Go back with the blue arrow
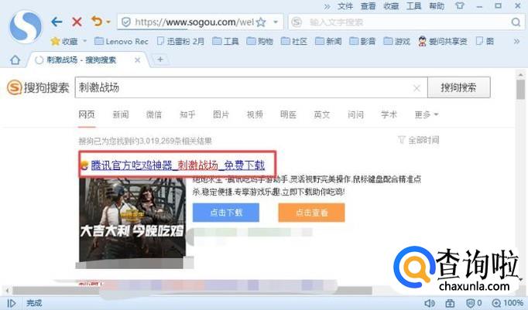This screenshot has width=528, height=310. pyautogui.click(x=57, y=22)
